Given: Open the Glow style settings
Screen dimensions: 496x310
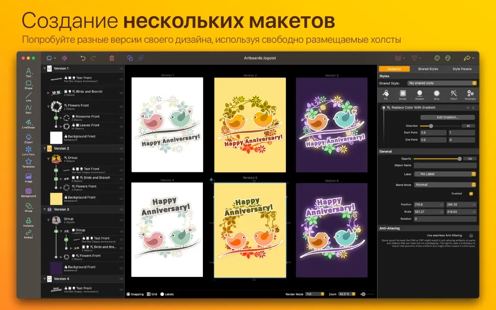Looking at the screenshot, I should pos(437,94).
